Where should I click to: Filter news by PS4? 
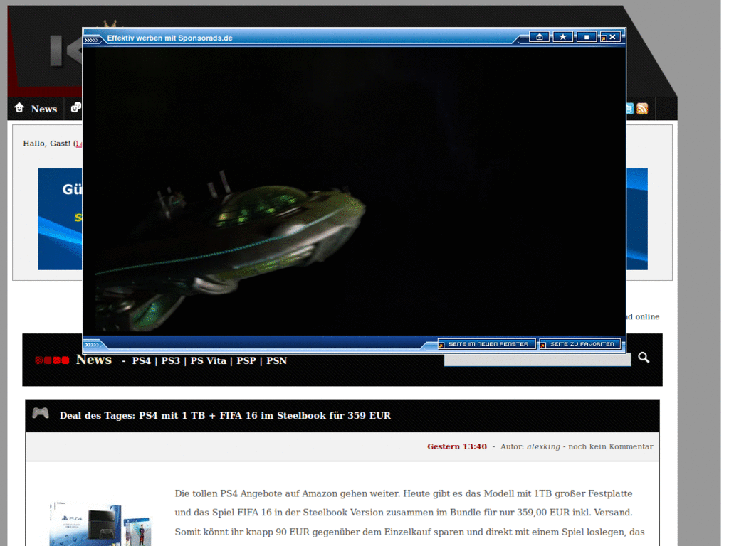(x=142, y=360)
